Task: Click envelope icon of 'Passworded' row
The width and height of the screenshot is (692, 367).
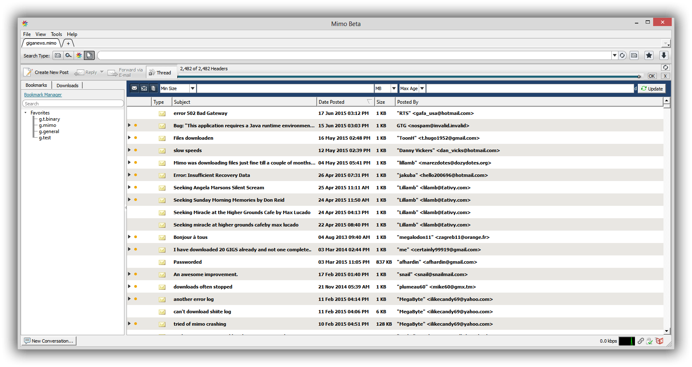Action: tap(162, 262)
